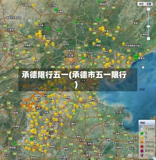This screenshot has height=160, width=156.
Task: Switch to the 卫星 satellite view
Action: (x=149, y=4)
